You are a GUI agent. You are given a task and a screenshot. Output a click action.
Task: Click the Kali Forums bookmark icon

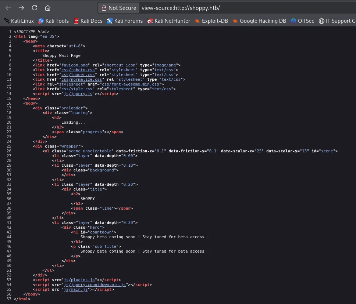110,21
